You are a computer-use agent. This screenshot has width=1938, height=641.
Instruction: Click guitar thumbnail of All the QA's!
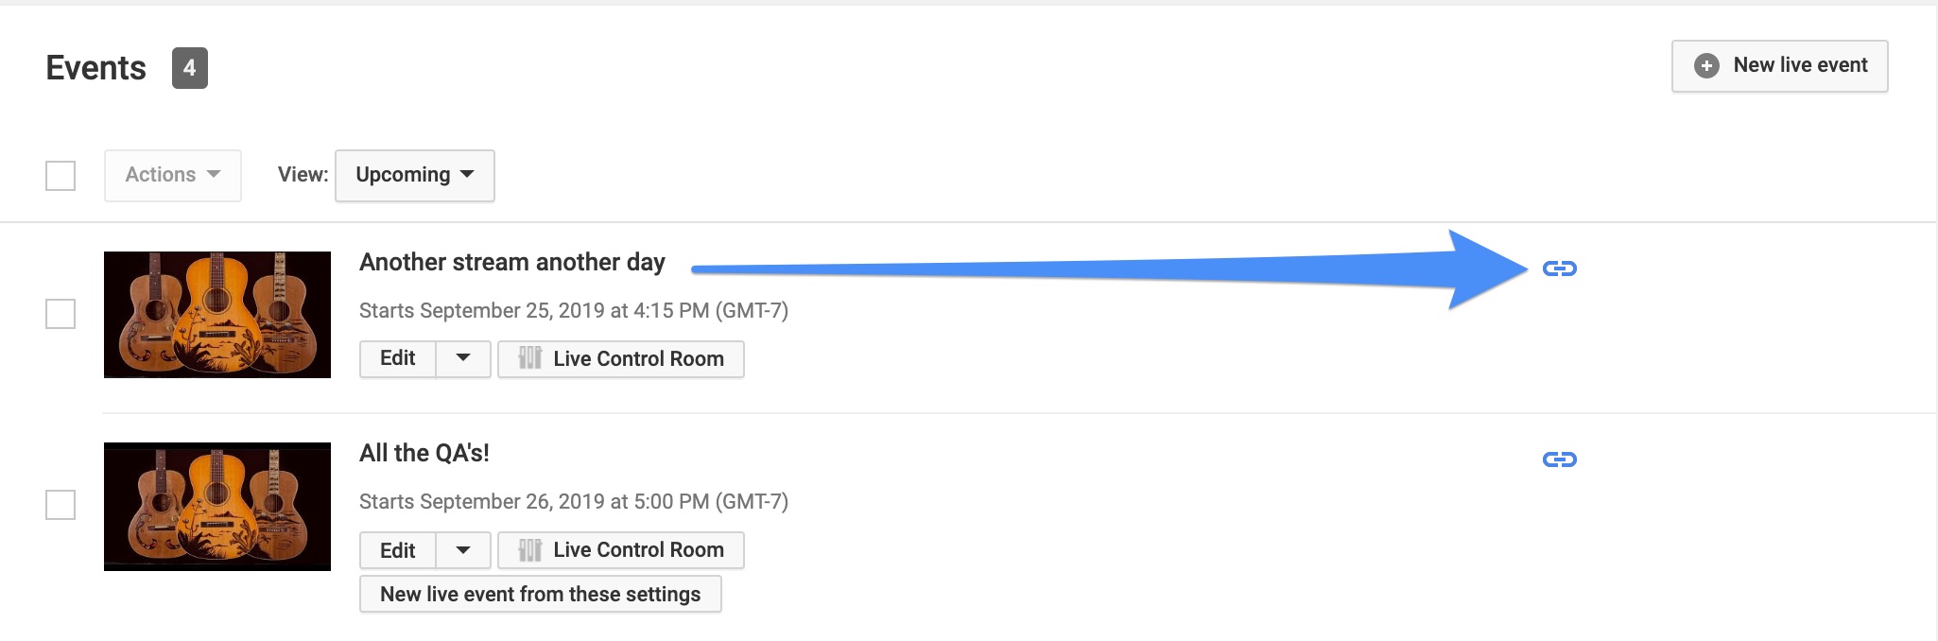click(x=217, y=507)
